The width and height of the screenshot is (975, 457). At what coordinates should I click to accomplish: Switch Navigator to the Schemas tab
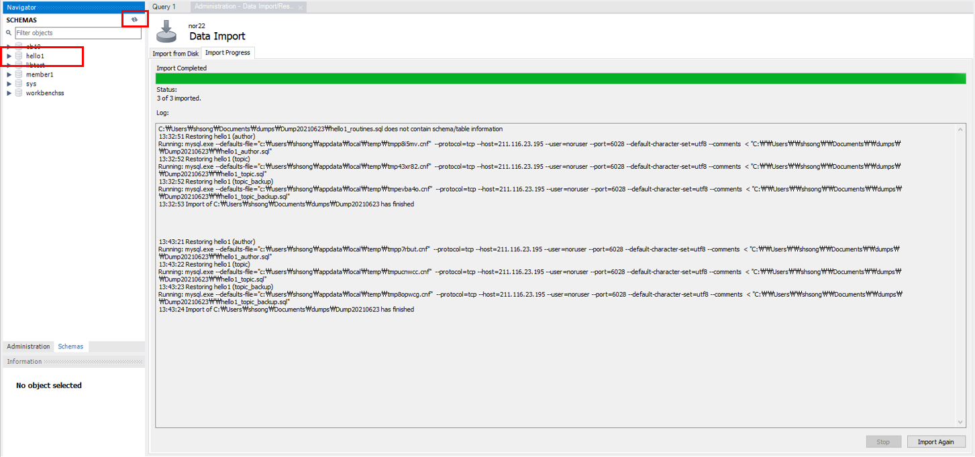tap(70, 346)
